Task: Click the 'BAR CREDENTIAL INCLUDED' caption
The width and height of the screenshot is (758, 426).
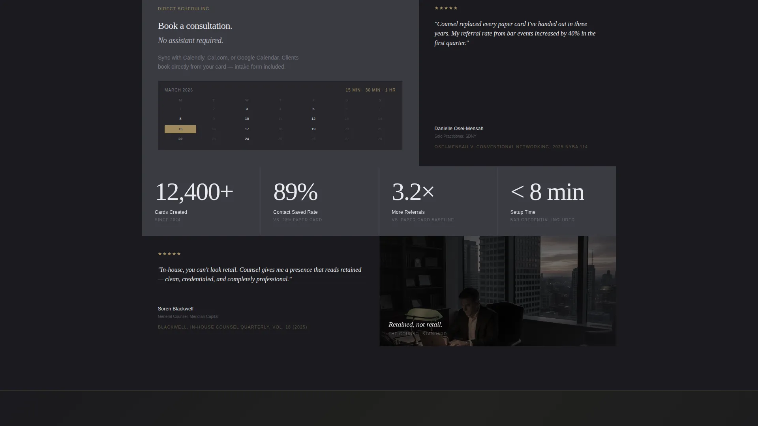Action: click(542, 220)
